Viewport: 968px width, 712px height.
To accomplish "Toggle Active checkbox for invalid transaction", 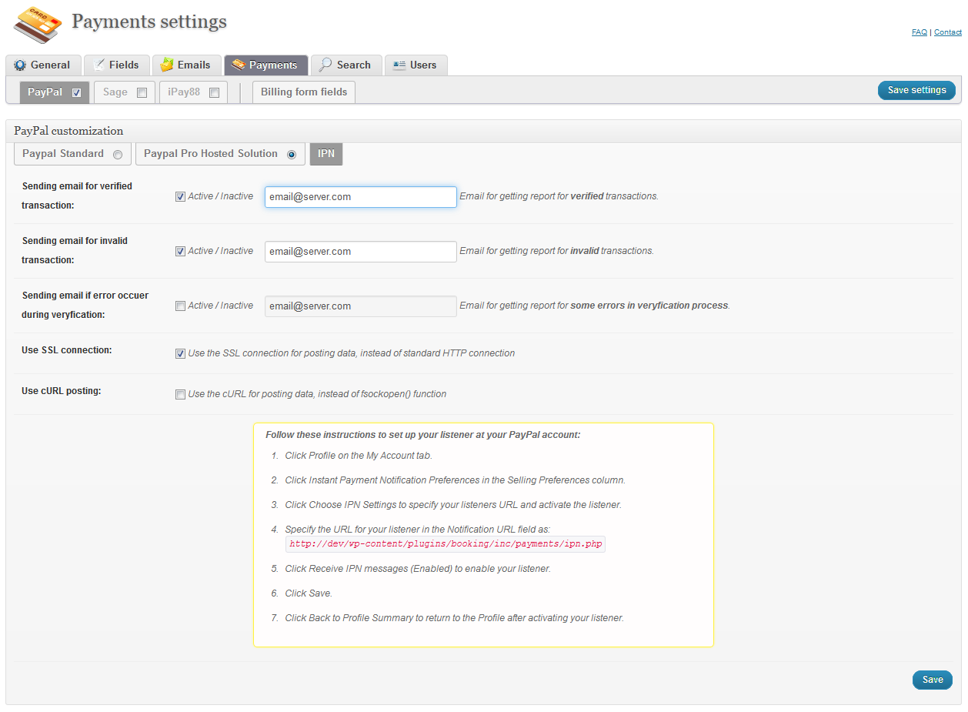I will (181, 251).
